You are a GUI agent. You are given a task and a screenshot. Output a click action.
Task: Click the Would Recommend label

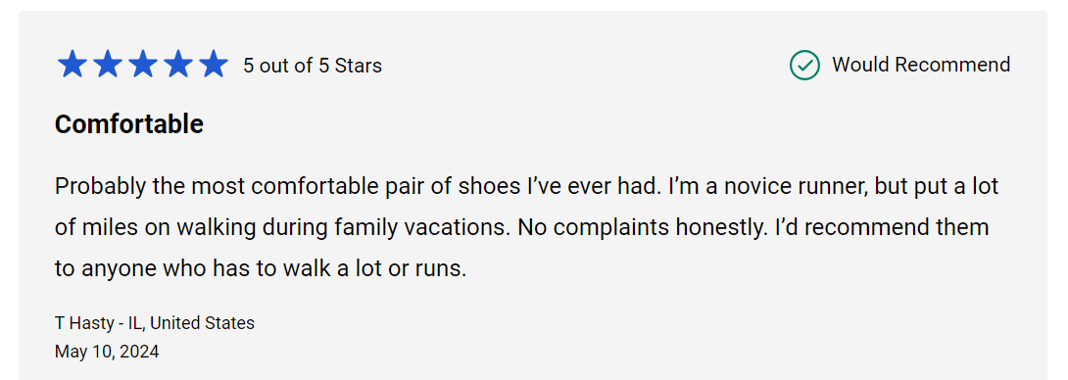(x=921, y=65)
